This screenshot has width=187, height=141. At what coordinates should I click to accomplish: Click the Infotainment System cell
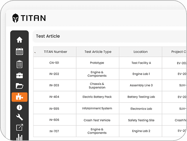[98, 108]
